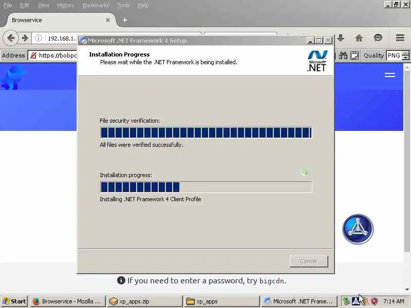Click "Installing .NET Framework 4 Client Profile" text
The height and width of the screenshot is (308, 411).
[x=151, y=199]
